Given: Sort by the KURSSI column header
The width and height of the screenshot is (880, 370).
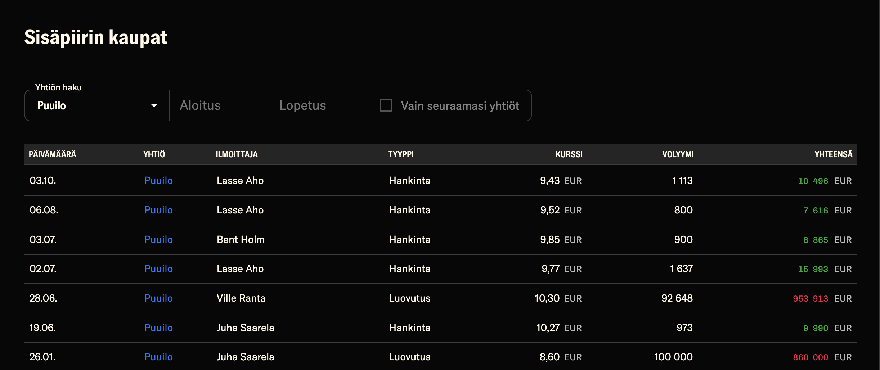Looking at the screenshot, I should pos(569,154).
